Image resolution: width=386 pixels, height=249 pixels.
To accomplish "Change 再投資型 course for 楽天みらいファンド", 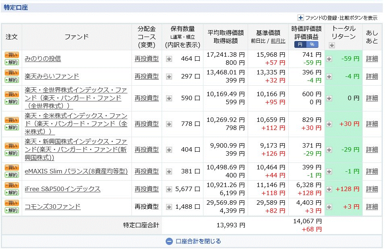I will point(146,76).
